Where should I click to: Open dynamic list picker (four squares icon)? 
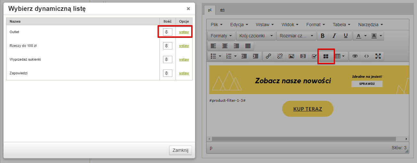coord(326,56)
